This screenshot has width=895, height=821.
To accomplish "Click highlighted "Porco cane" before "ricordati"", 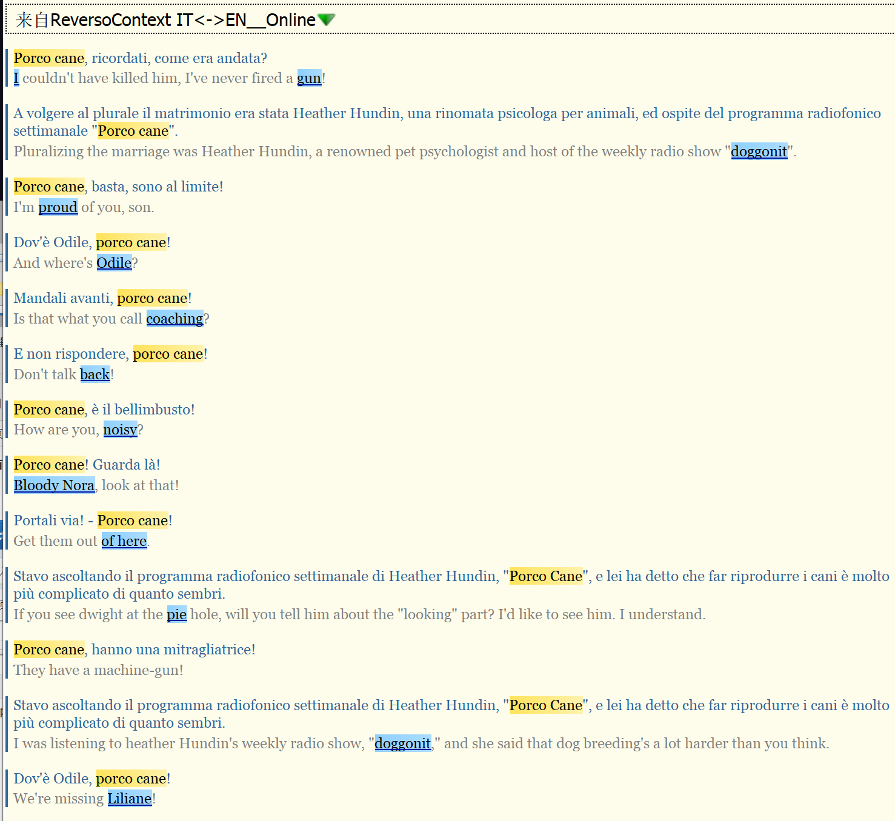I will point(49,58).
